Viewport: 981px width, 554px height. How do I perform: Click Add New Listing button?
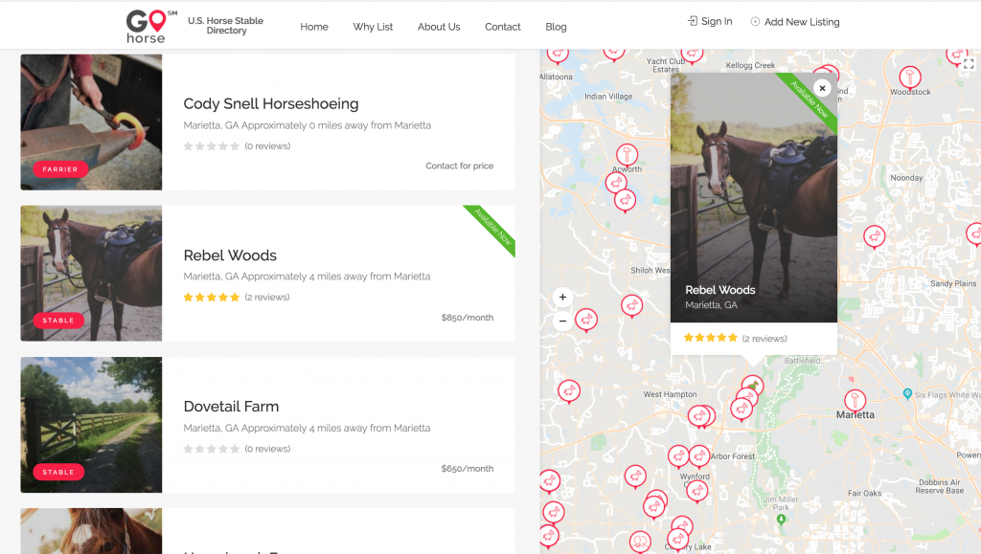(x=794, y=22)
